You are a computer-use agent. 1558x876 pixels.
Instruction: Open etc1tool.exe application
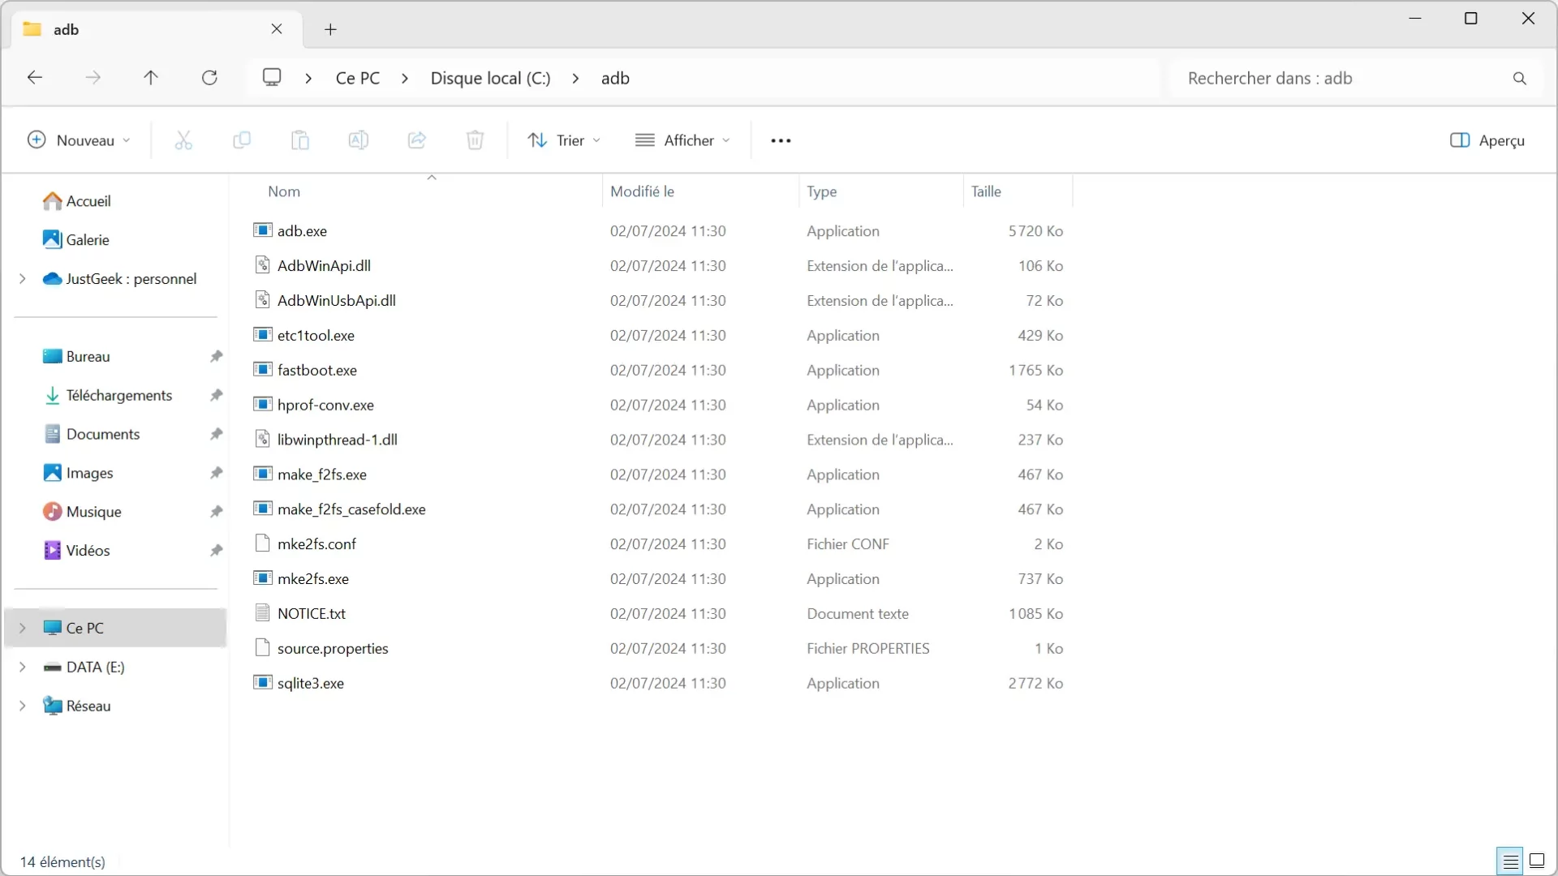pyautogui.click(x=316, y=335)
